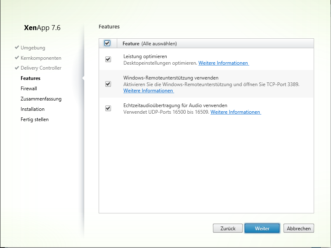Click the Umgebung completed checkmark icon

(x=17, y=47)
